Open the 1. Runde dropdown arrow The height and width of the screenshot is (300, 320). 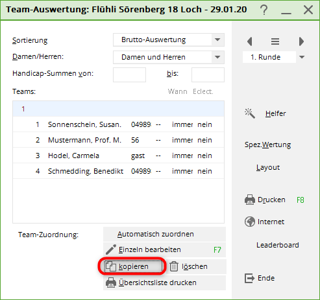(302, 57)
